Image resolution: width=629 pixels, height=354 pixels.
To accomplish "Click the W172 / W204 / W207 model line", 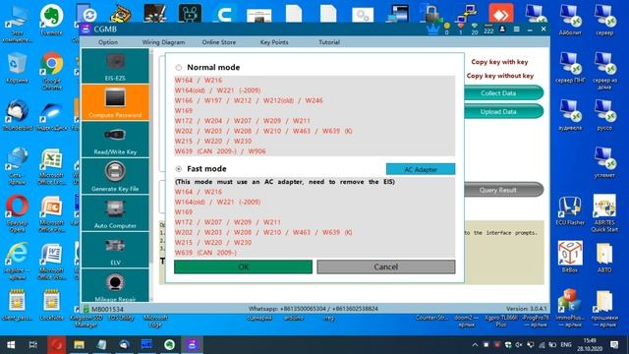I will 243,121.
